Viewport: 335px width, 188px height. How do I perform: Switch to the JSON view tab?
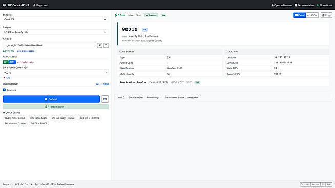tap(312, 15)
